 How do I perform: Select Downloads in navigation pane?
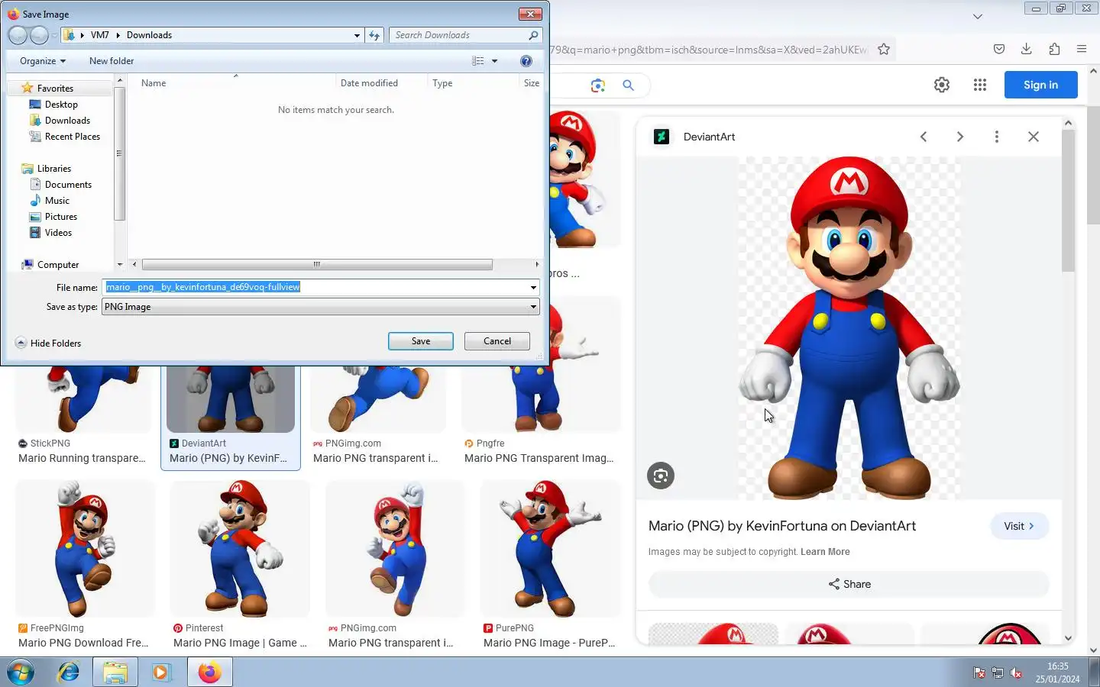coord(67,121)
